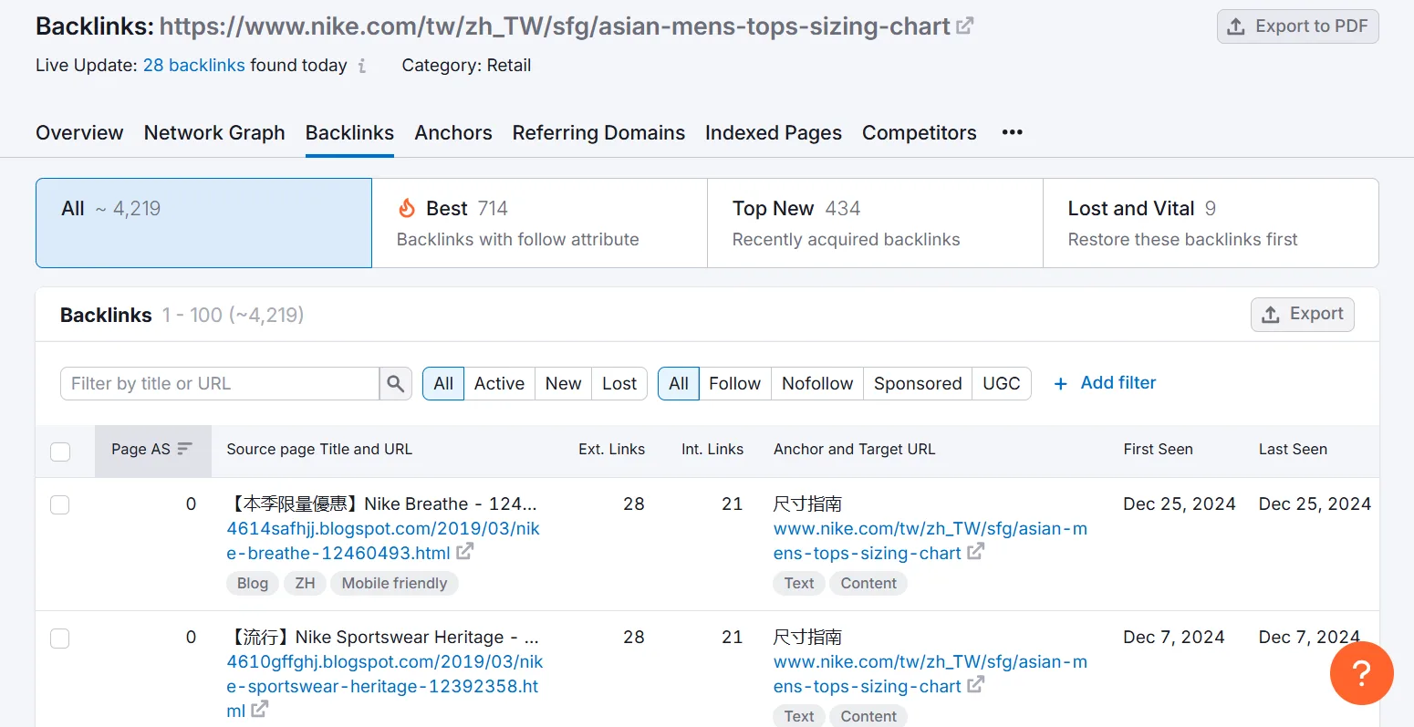The width and height of the screenshot is (1414, 727).
Task: Select the Sponsored link type filter
Action: (918, 384)
